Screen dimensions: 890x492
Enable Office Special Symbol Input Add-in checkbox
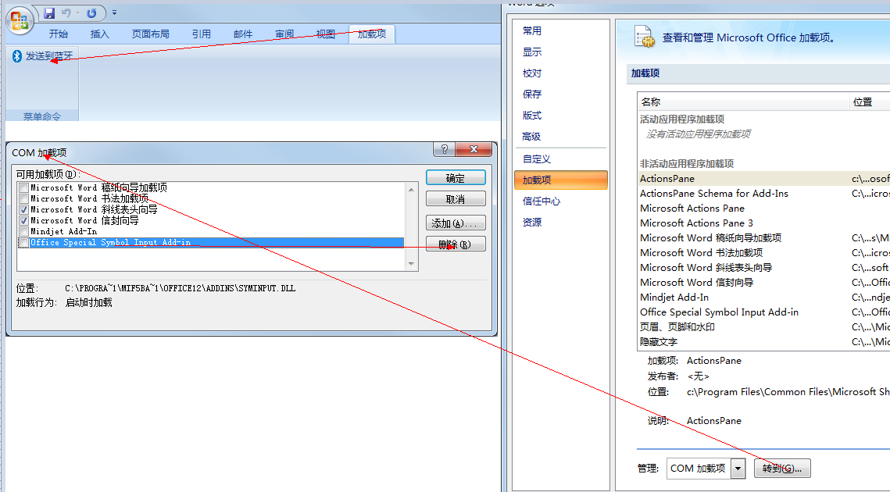24,243
